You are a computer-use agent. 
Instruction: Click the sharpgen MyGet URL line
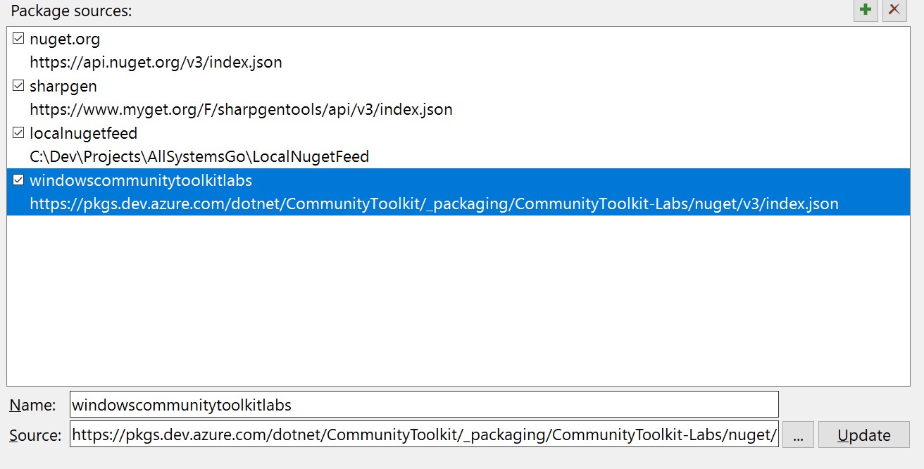(239, 109)
